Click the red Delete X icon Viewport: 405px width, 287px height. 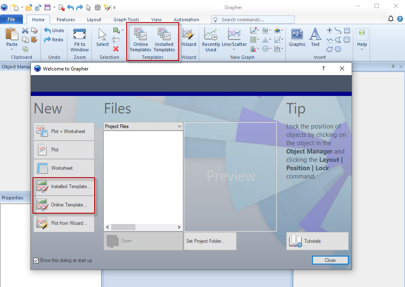pos(116,49)
